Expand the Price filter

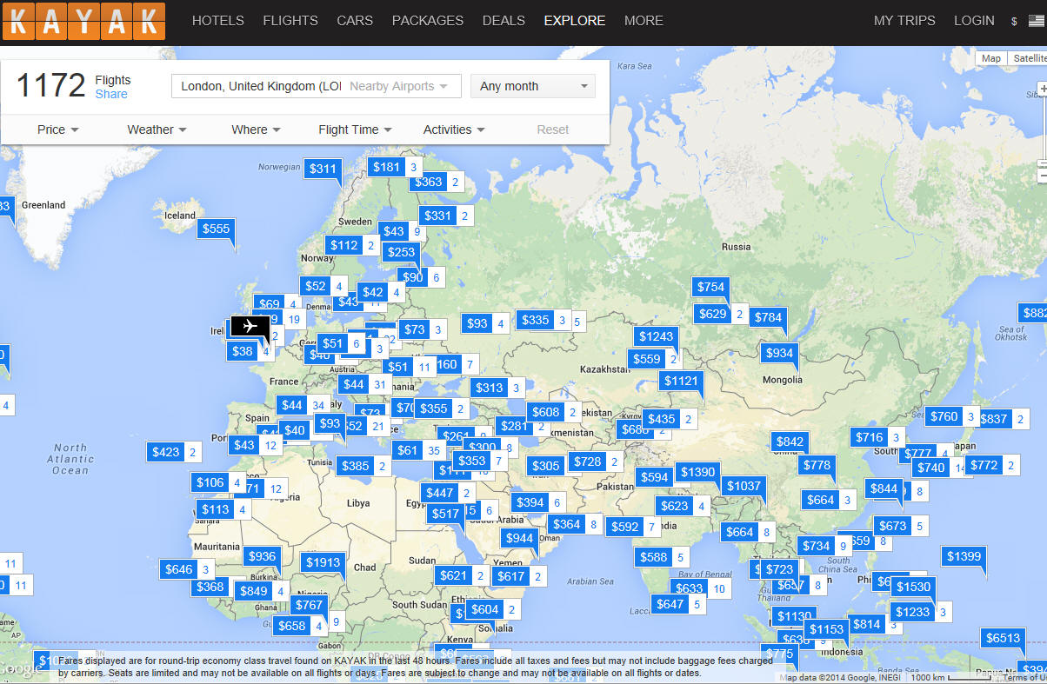point(58,129)
